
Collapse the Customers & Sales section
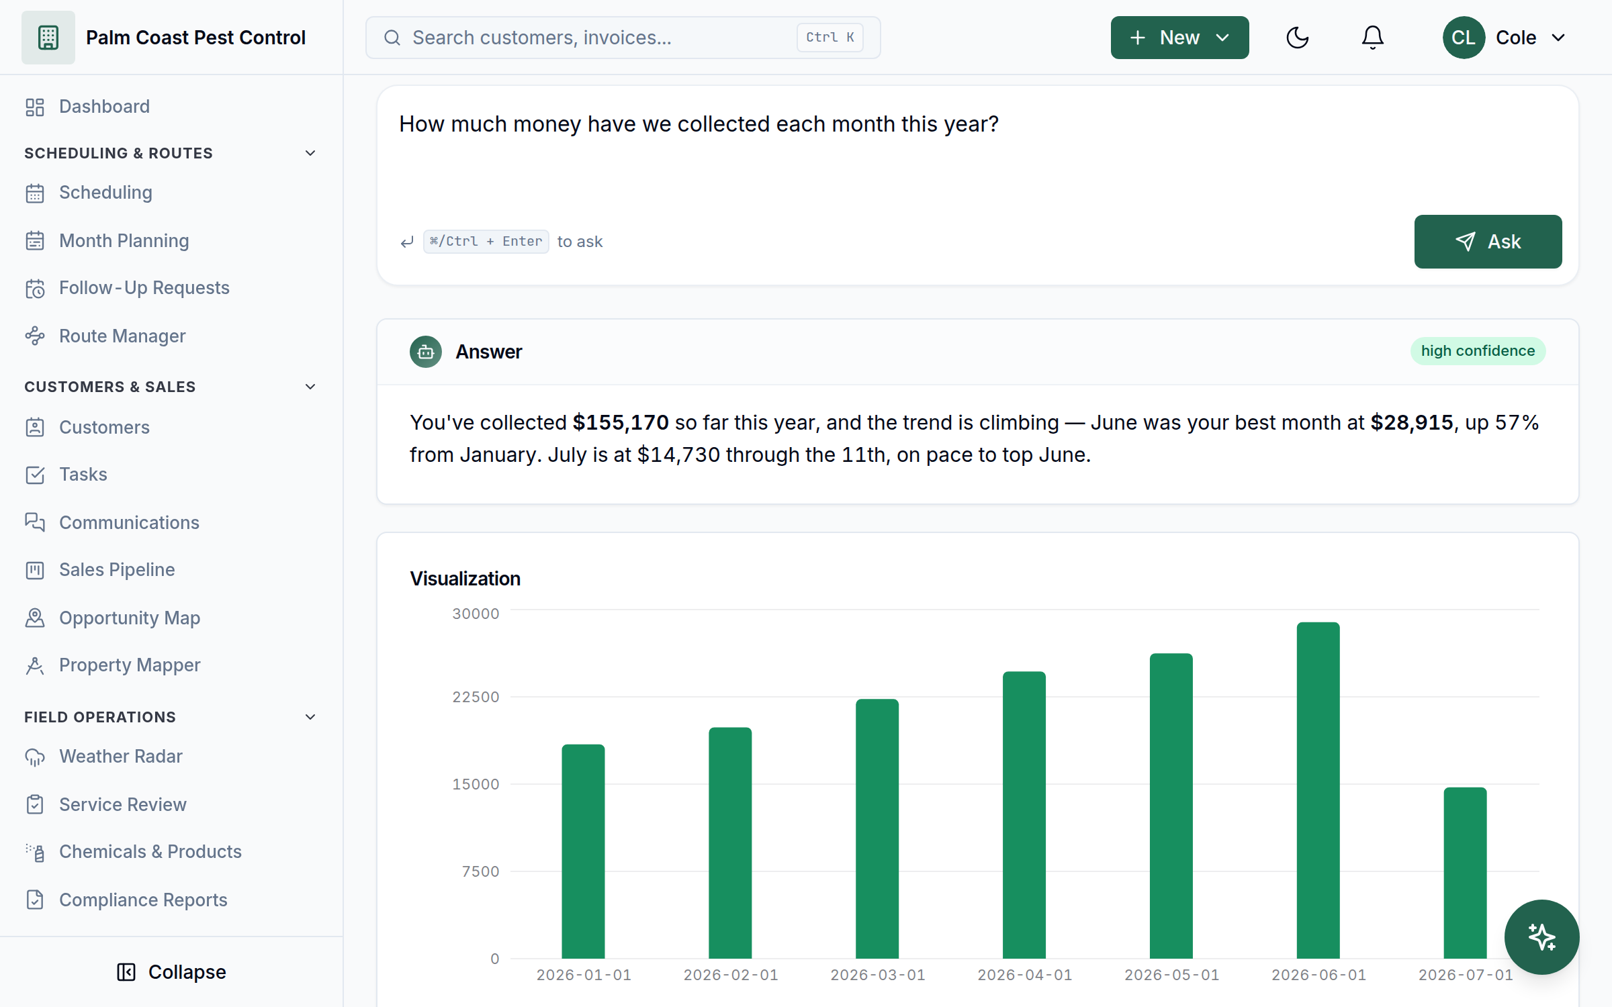tap(310, 387)
